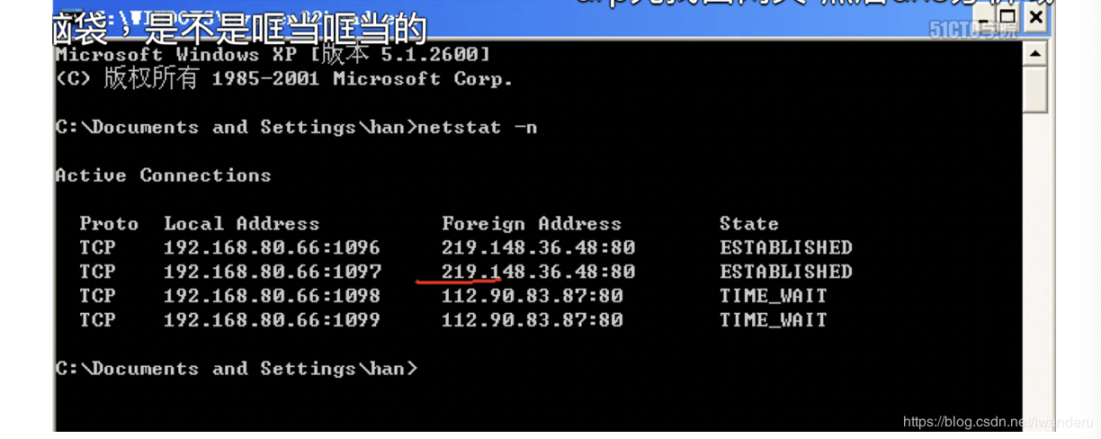Click the last TIME_WAIT state entry
The width and height of the screenshot is (1101, 439).
click(x=773, y=320)
